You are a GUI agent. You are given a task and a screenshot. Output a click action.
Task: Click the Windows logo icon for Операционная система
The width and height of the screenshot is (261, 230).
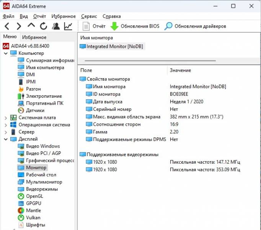coord(13,125)
